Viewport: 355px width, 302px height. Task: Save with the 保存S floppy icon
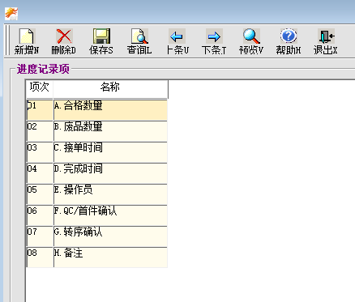click(101, 41)
